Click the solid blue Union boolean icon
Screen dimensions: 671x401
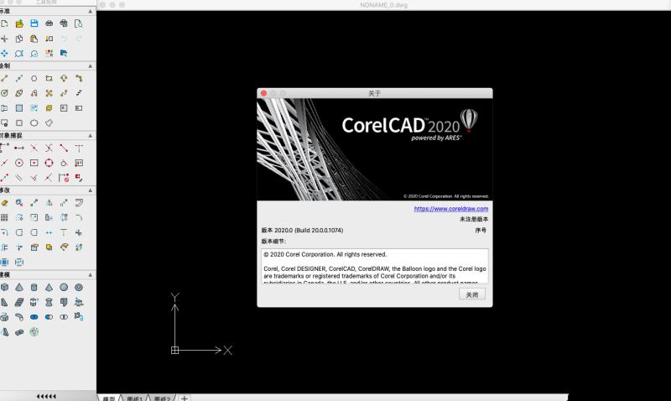[x=34, y=317]
